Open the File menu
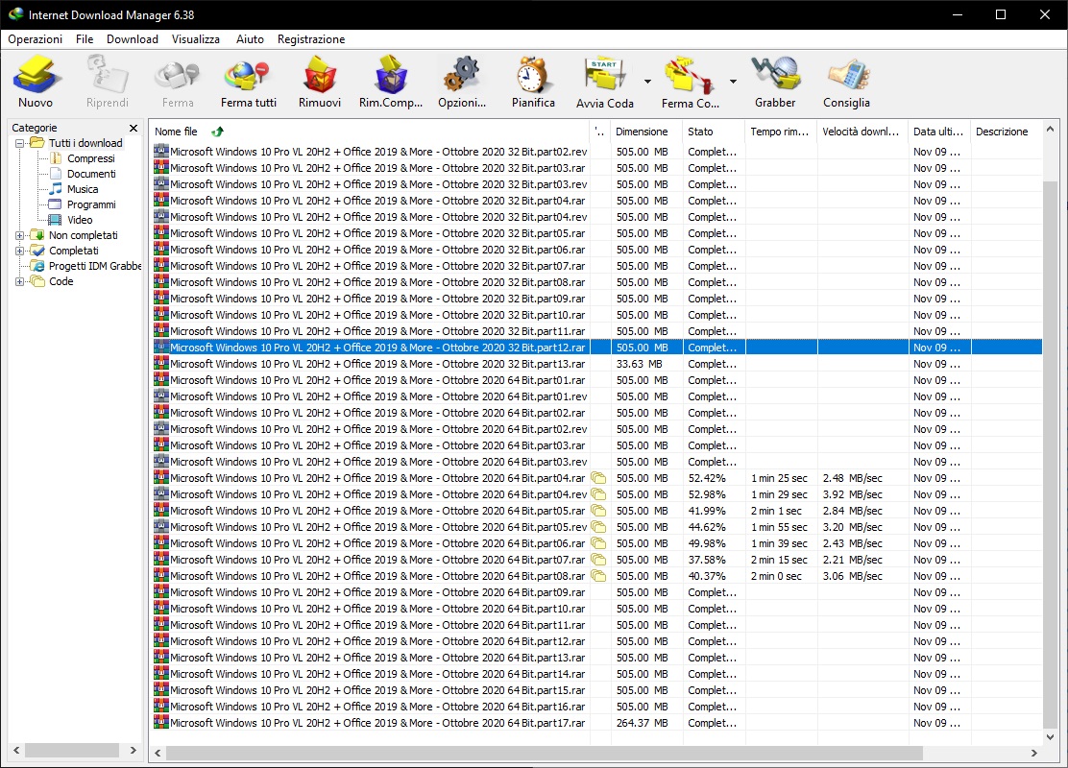This screenshot has height=768, width=1068. point(85,39)
